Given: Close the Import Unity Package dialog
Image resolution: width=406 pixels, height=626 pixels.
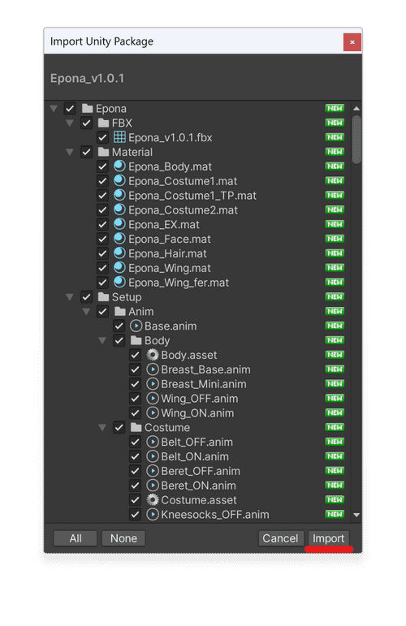Looking at the screenshot, I should point(352,42).
